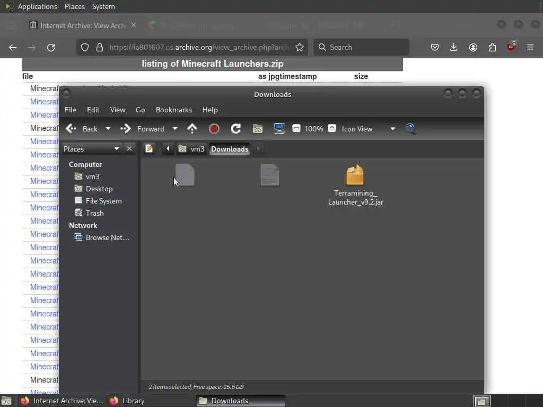Click the path bar left scroll arrow
The height and width of the screenshot is (407, 543).
click(168, 149)
